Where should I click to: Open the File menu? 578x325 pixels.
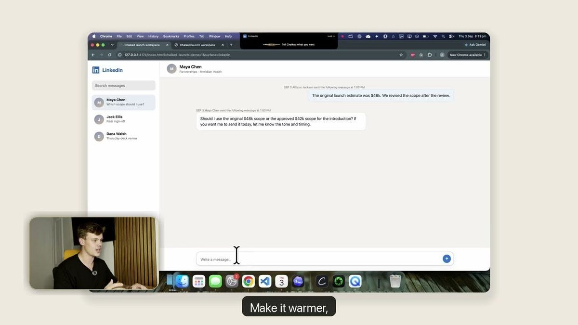tap(119, 36)
